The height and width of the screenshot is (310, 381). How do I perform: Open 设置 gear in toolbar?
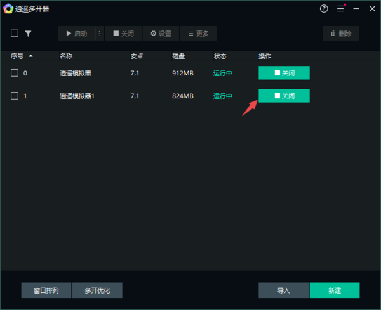point(161,34)
